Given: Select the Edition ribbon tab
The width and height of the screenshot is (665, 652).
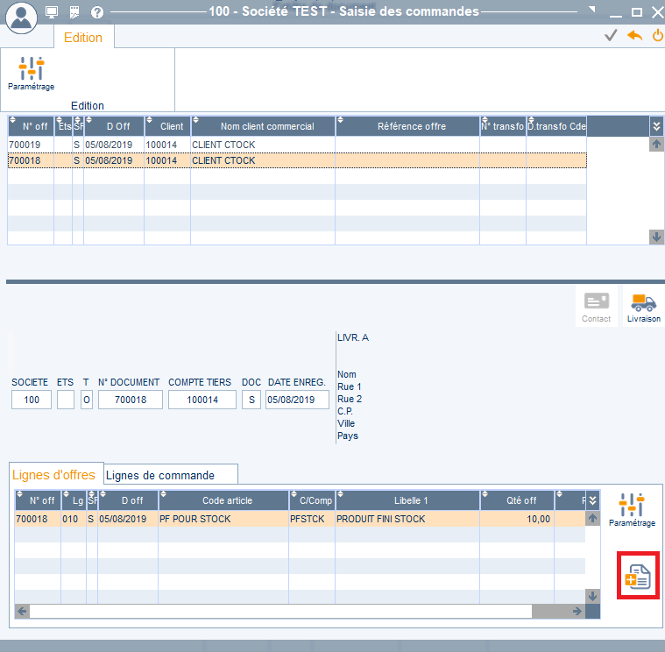Looking at the screenshot, I should [83, 38].
